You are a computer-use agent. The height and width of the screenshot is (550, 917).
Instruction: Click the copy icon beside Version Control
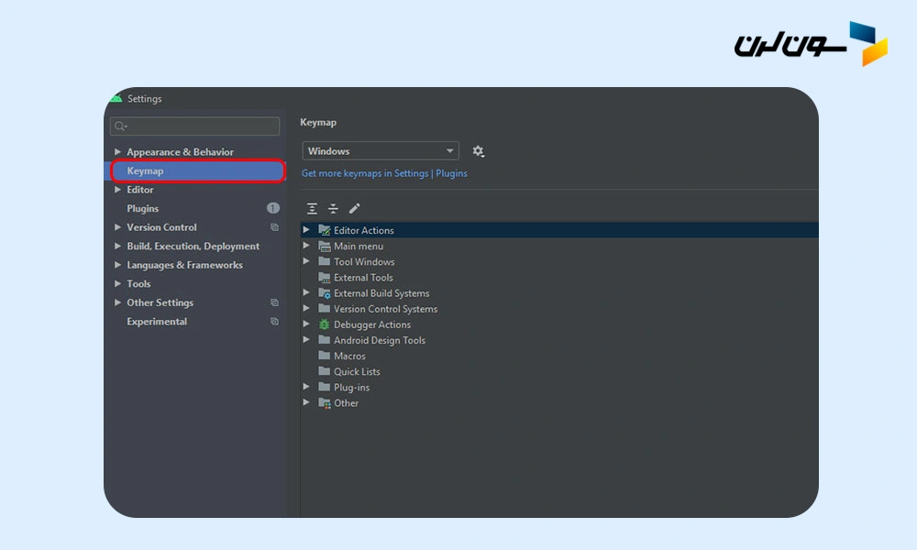click(274, 227)
